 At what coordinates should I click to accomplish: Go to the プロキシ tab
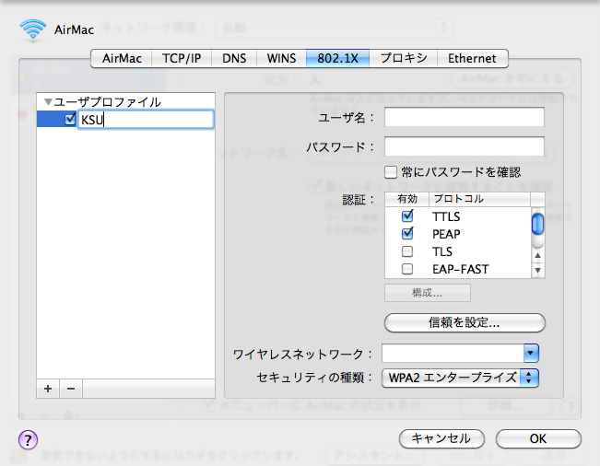click(404, 59)
